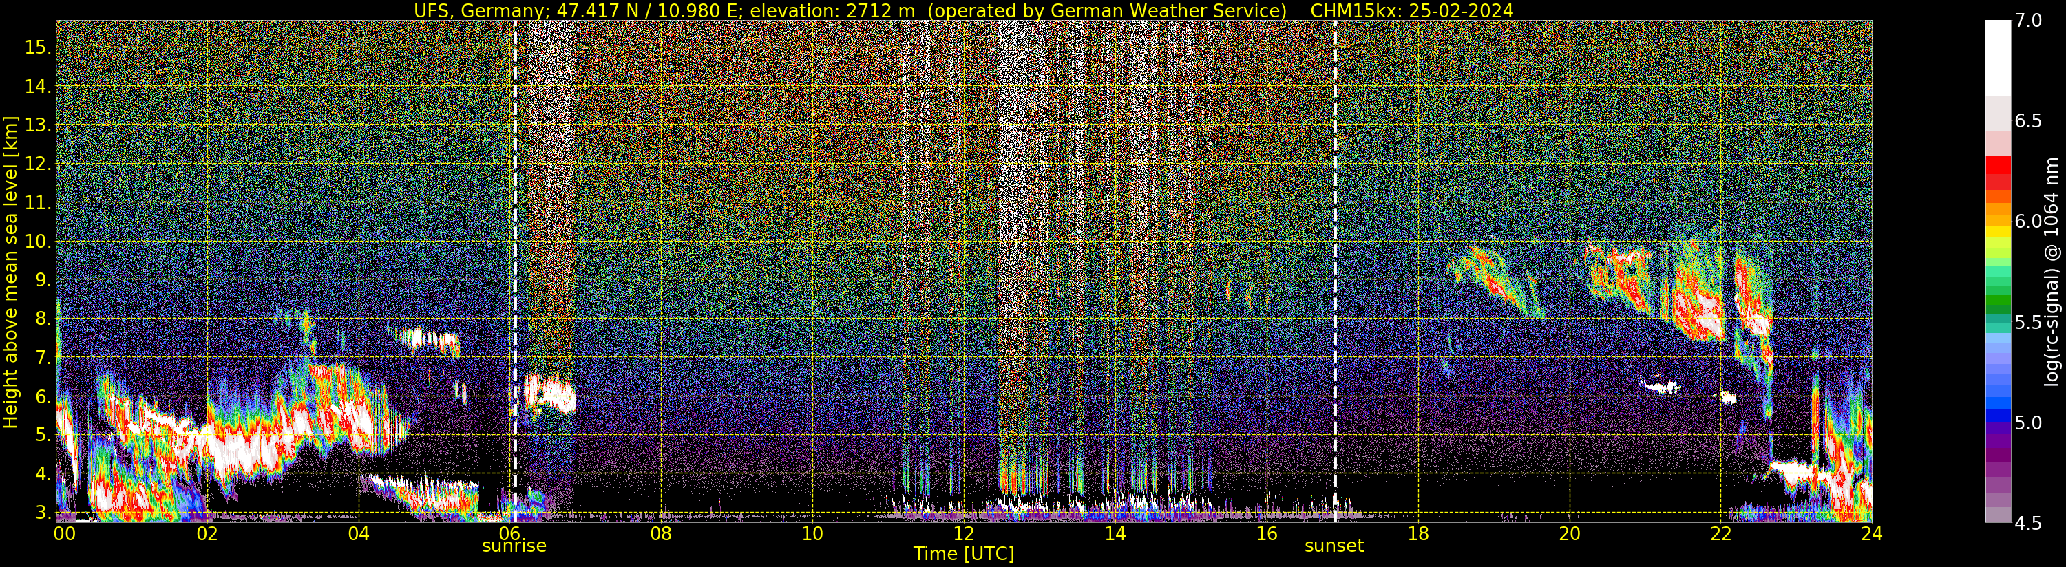Click the 'Time [UTC]' axis label
This screenshot has height=567, width=2066.
coord(964,553)
